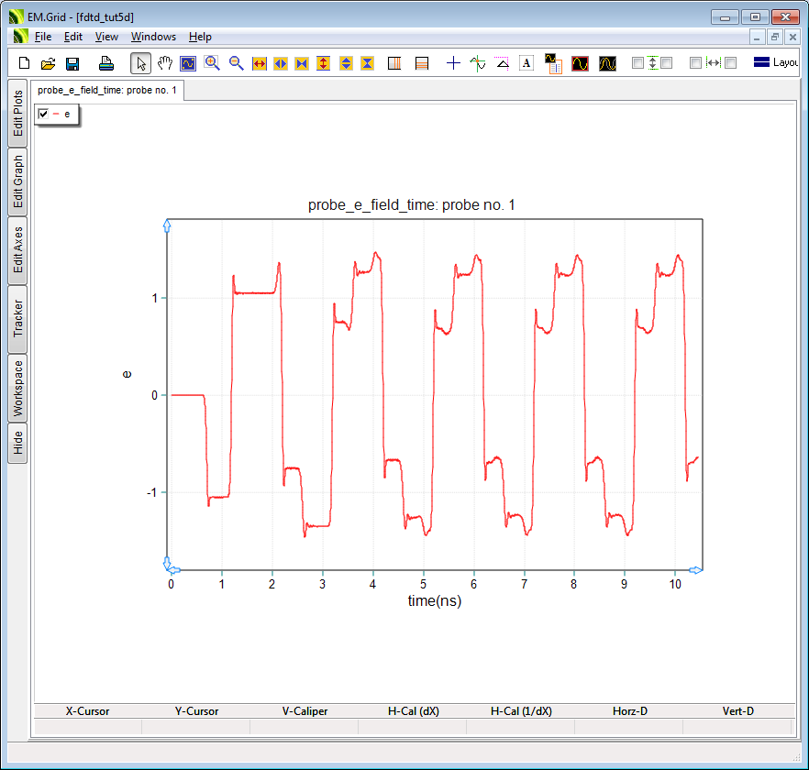809x770 pixels.
Task: Select the hand pan tool
Action: pyautogui.click(x=165, y=63)
